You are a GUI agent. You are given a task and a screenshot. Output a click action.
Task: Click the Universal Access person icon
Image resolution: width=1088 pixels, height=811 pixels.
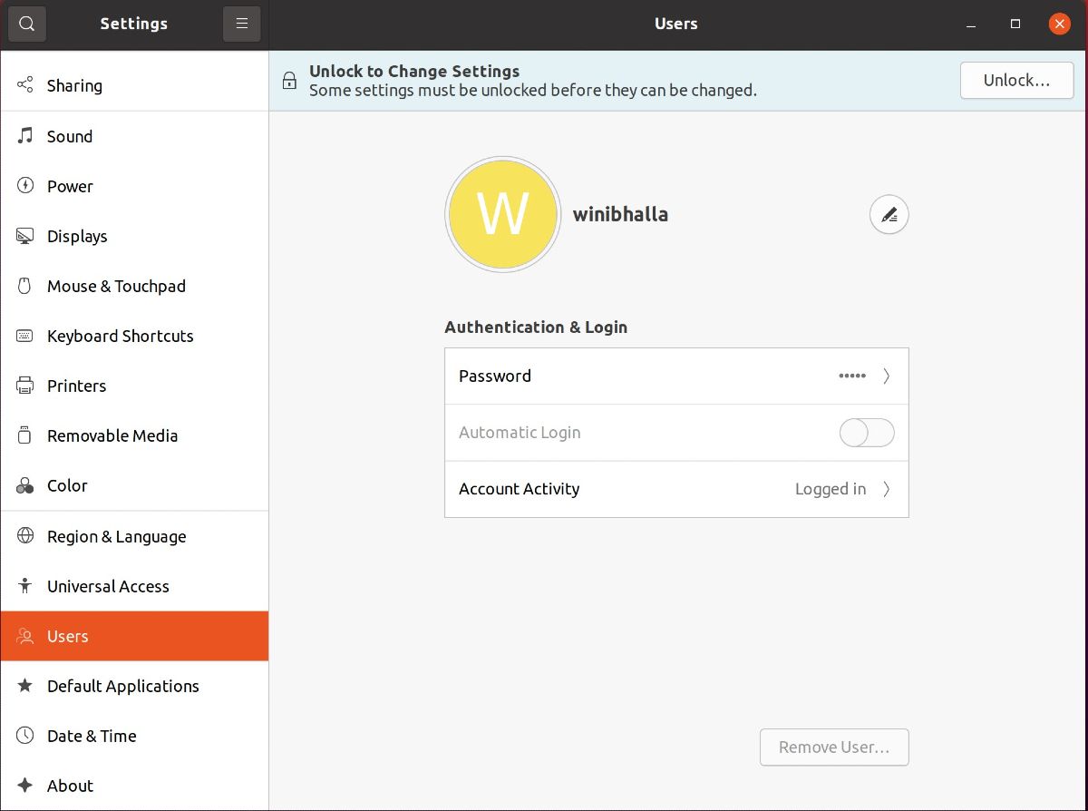pyautogui.click(x=25, y=586)
